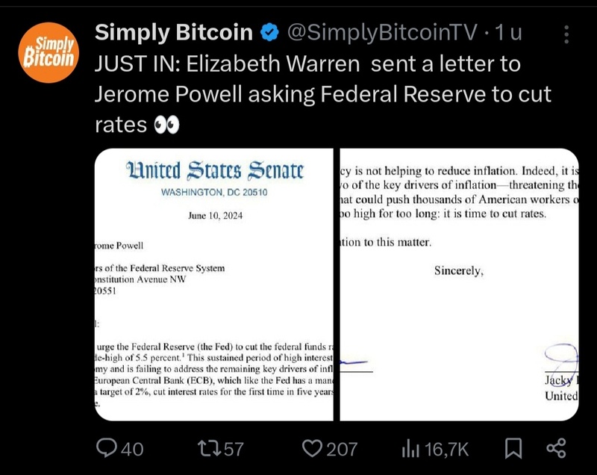The height and width of the screenshot is (475, 597).
Task: Click the views bar chart icon
Action: point(410,448)
